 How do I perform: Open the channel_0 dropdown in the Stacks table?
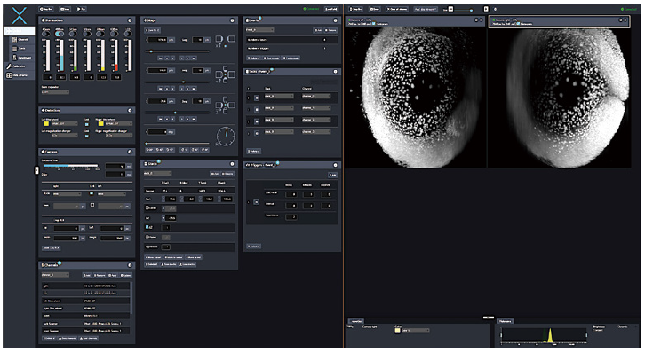316,96
